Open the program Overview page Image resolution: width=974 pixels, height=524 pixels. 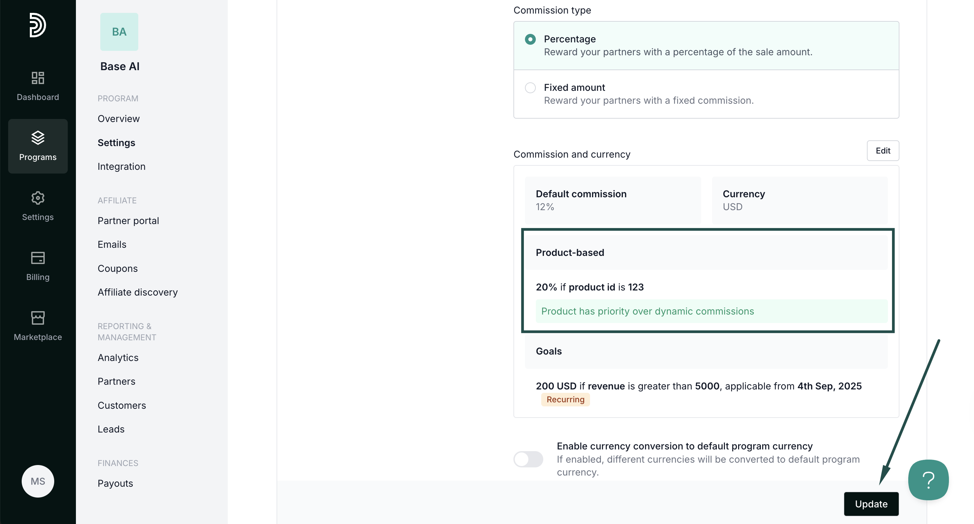pos(118,119)
